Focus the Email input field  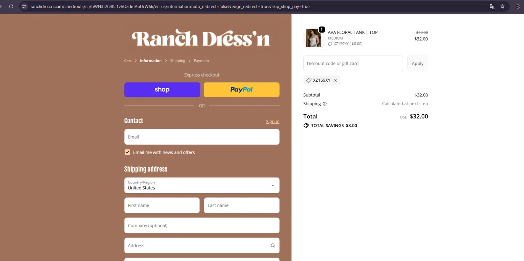pyautogui.click(x=202, y=137)
